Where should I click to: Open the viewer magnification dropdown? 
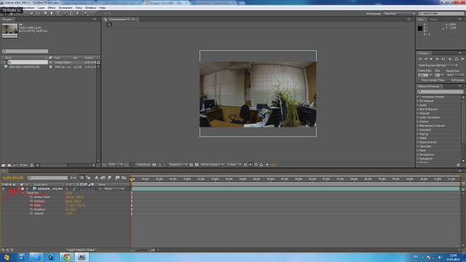click(x=115, y=164)
